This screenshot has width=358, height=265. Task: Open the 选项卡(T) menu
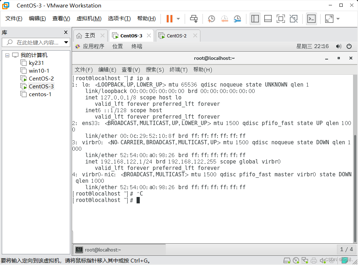(x=119, y=19)
